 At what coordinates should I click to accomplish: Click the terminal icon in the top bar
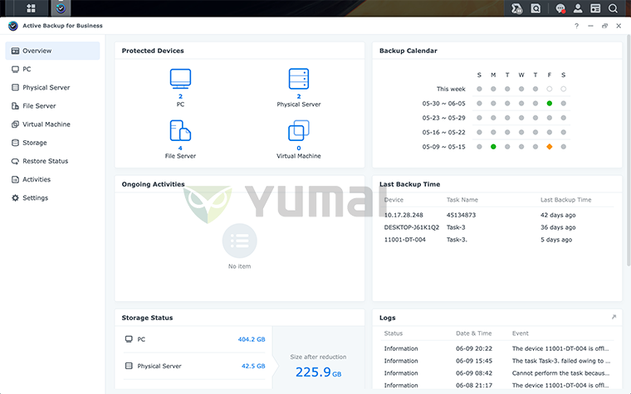[x=516, y=8]
